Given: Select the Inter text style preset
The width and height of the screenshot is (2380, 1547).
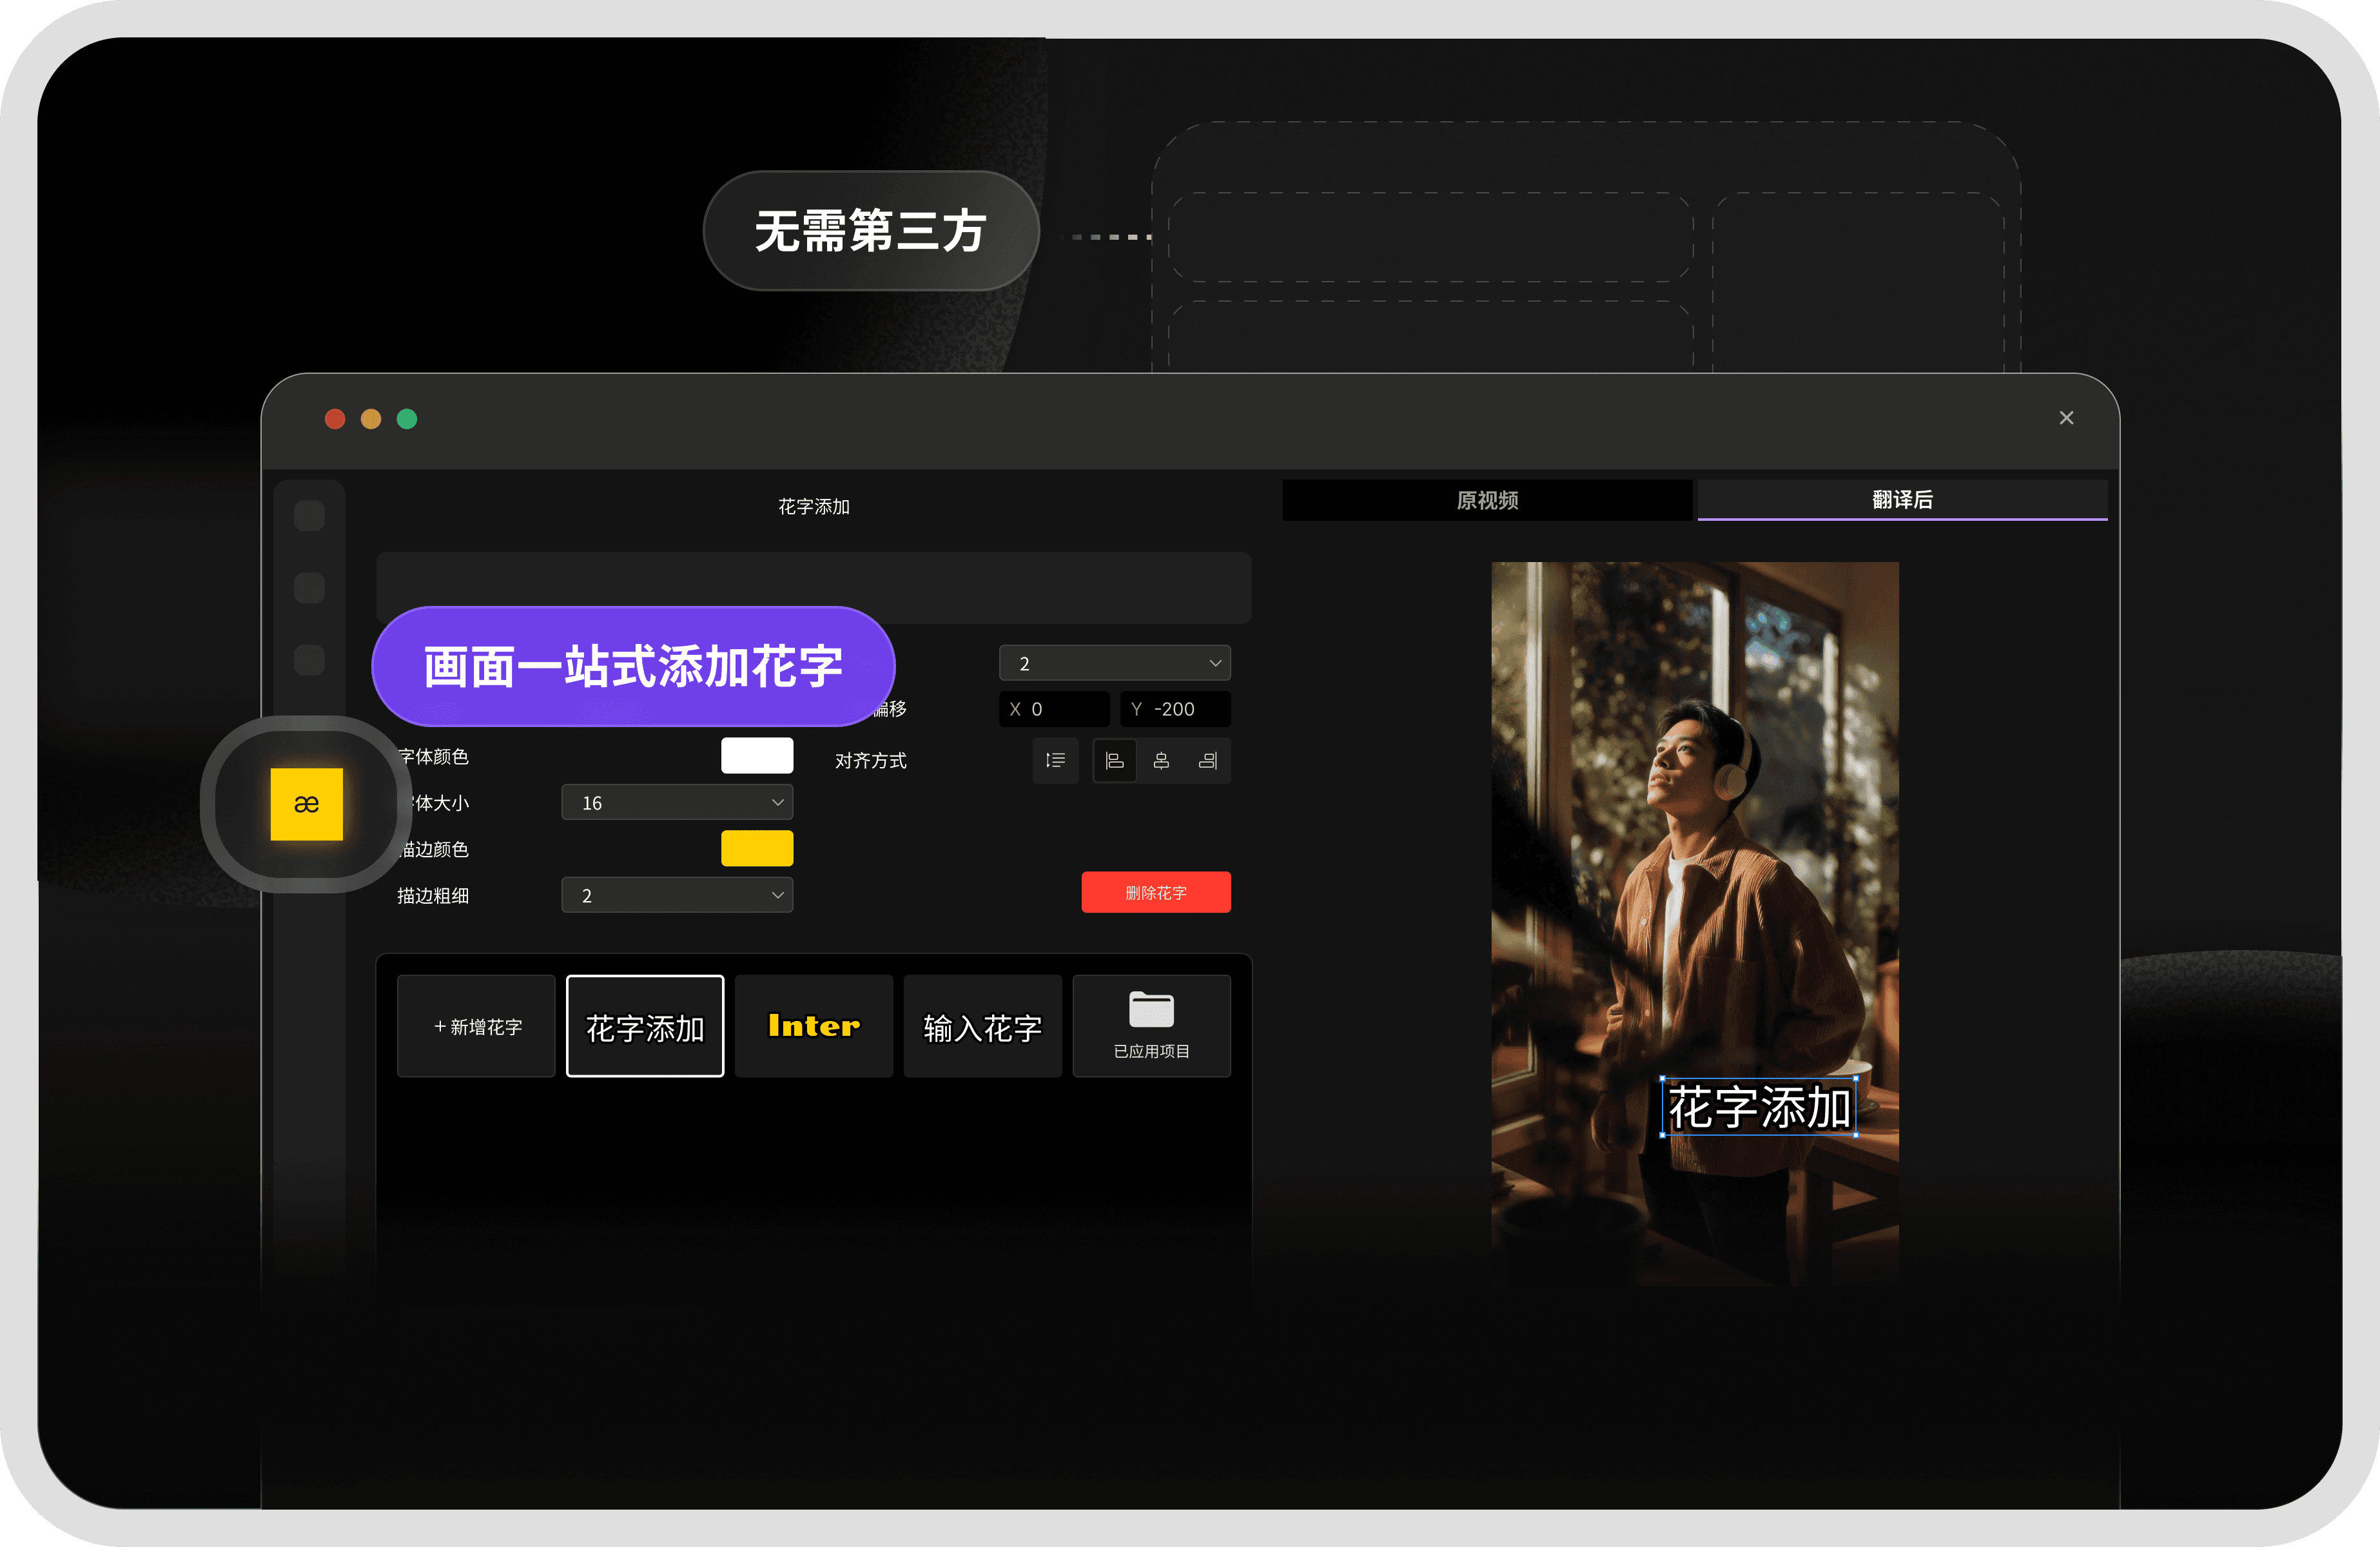Looking at the screenshot, I should (813, 1027).
